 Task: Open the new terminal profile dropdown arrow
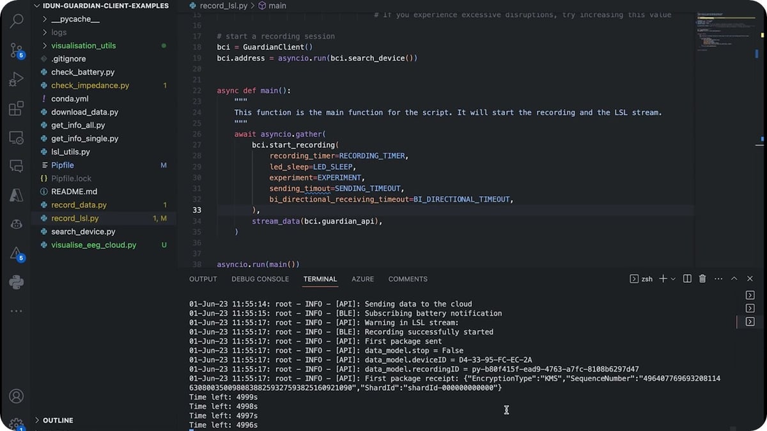[x=673, y=279]
